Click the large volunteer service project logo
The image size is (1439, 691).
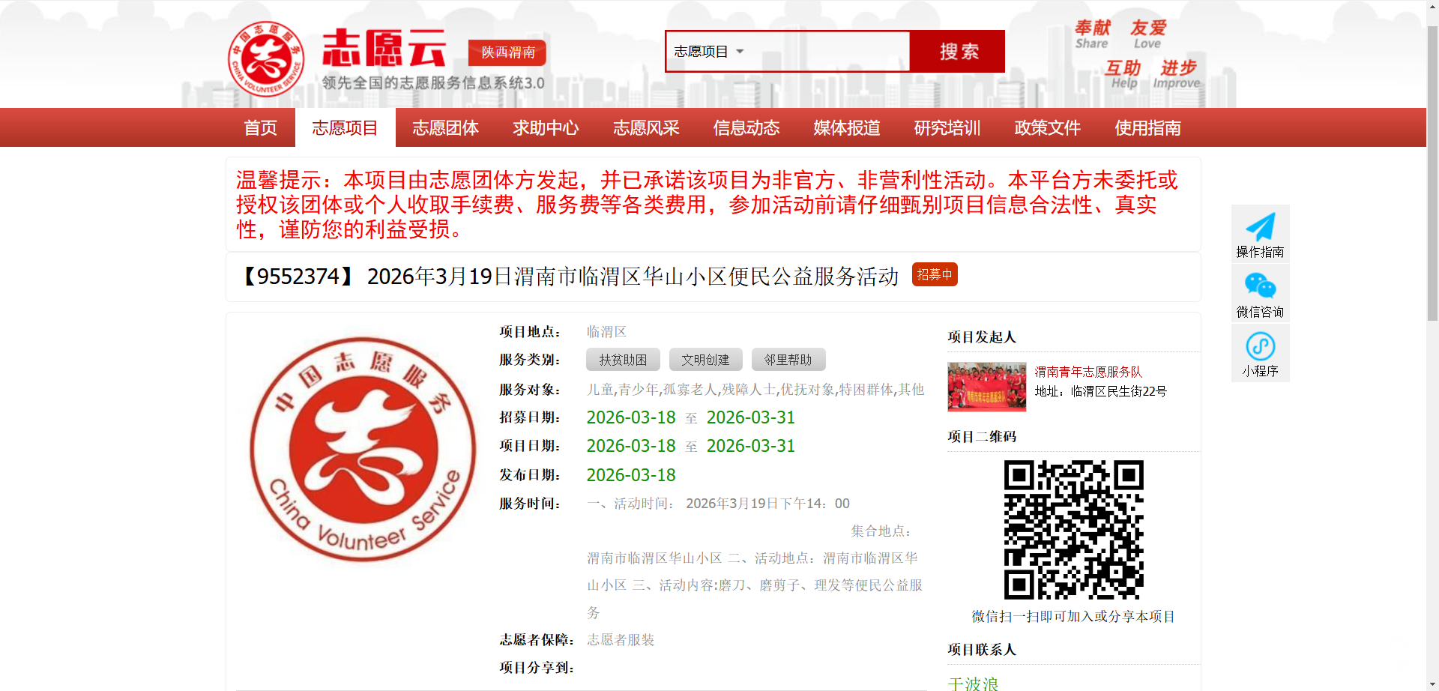point(363,449)
